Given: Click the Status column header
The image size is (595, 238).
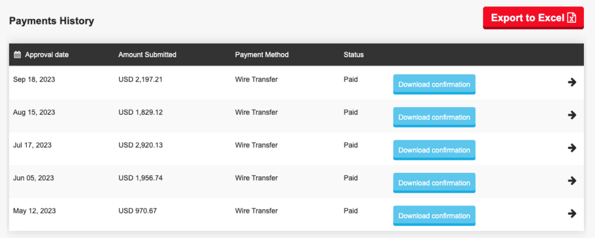Looking at the screenshot, I should [353, 55].
